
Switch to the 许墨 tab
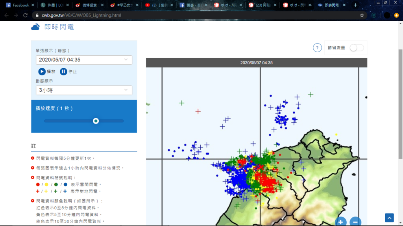coord(54,5)
